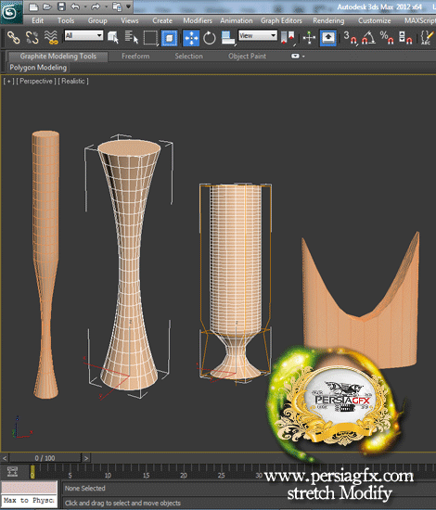
Task: Toggle Window/Crossing selection mode
Action: (169, 38)
